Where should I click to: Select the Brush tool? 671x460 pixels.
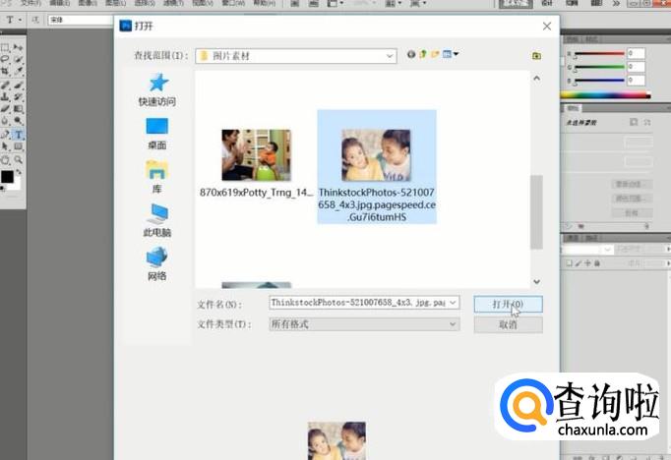18,86
